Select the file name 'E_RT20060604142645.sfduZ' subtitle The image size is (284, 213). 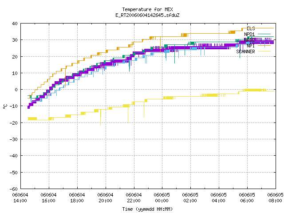point(147,15)
